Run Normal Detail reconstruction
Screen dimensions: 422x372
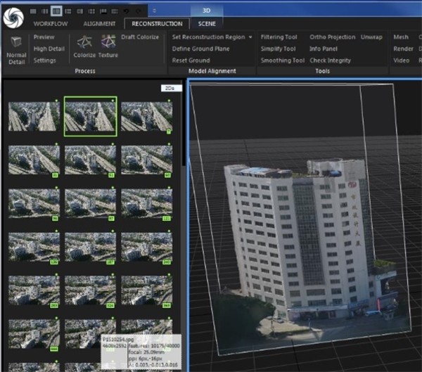pos(16,51)
